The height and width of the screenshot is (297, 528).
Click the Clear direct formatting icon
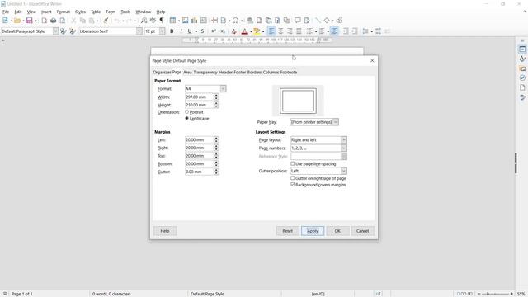click(x=233, y=31)
